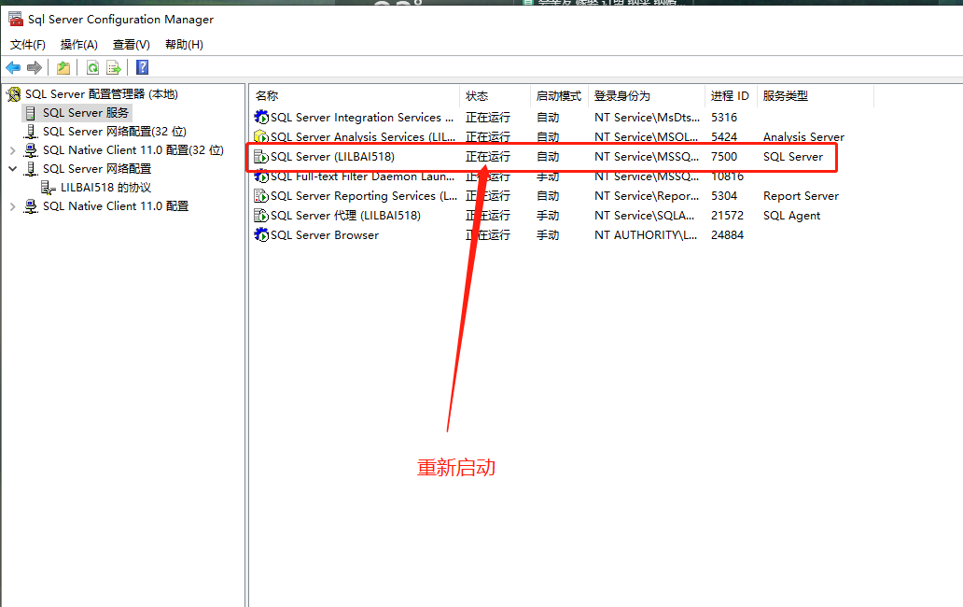Select LILBAI518 的协议 tree item
This screenshot has width=963, height=607.
pos(105,188)
